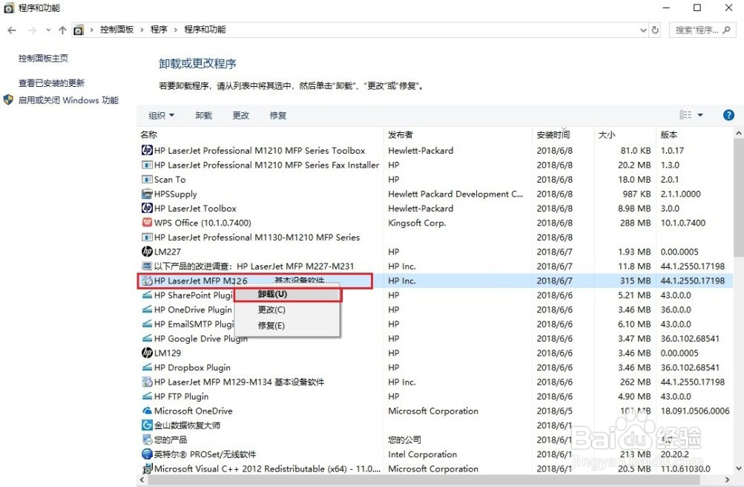
Task: Click the blue help question mark icon
Action: 728,115
